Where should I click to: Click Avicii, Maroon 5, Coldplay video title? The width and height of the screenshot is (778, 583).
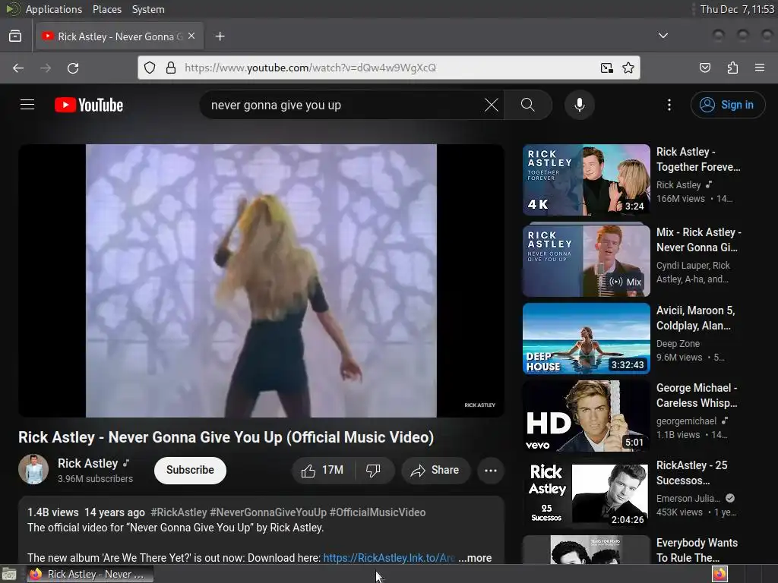[695, 318]
